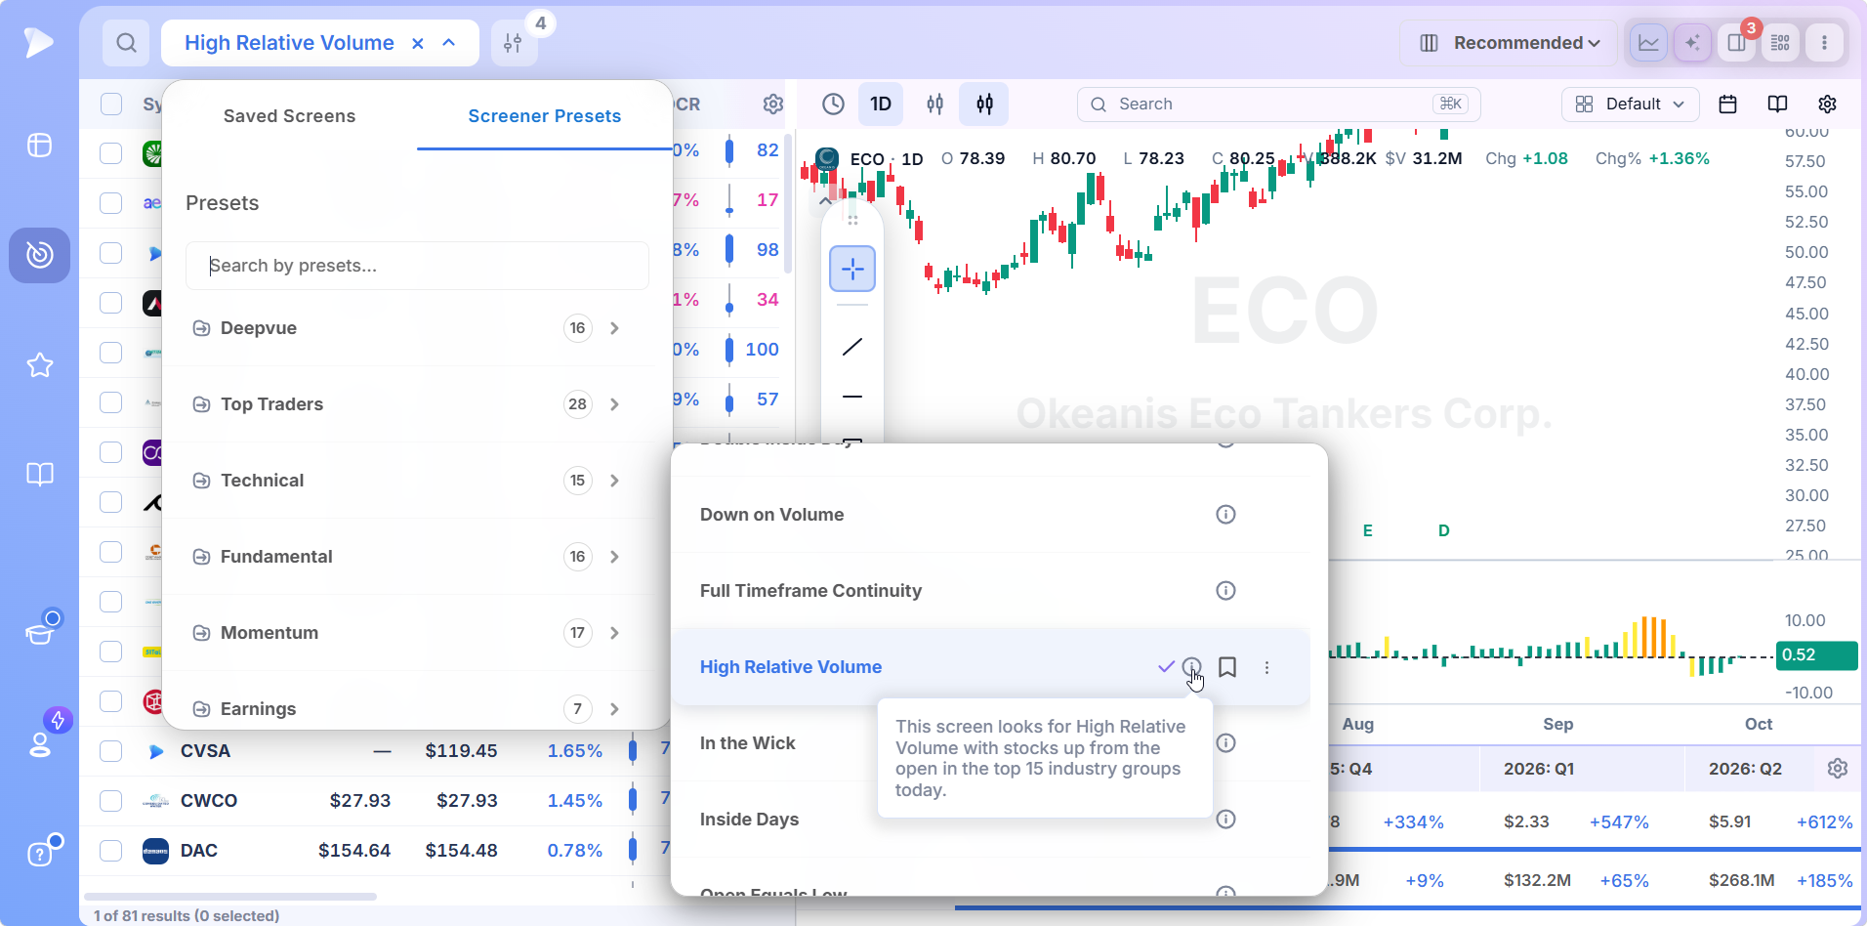Open more options for High Relative Volume
This screenshot has height=926, width=1867.
[1267, 667]
